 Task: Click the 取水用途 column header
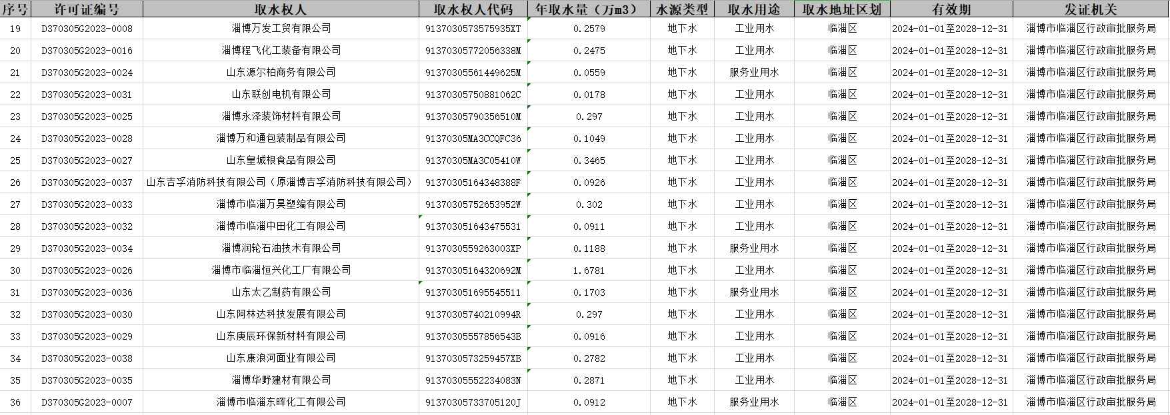(754, 9)
